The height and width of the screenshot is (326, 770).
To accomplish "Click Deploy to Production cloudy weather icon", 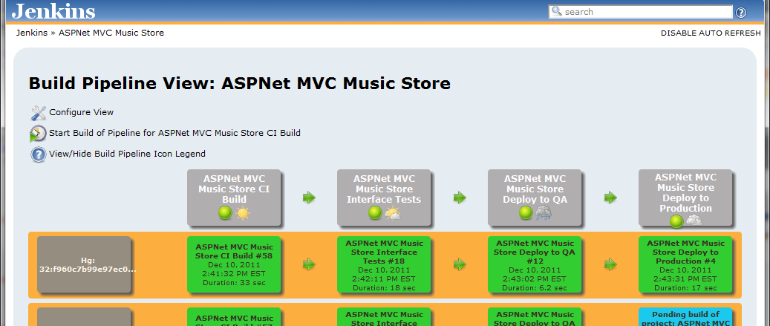I will (x=694, y=221).
